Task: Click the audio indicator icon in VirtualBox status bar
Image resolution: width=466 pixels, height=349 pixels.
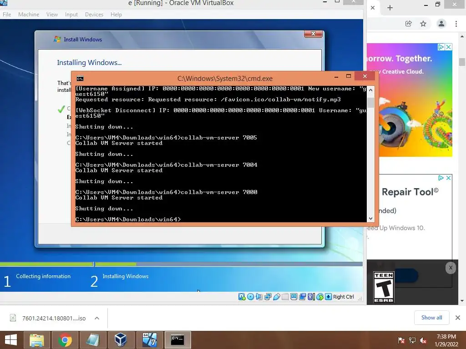Action: tap(259, 297)
